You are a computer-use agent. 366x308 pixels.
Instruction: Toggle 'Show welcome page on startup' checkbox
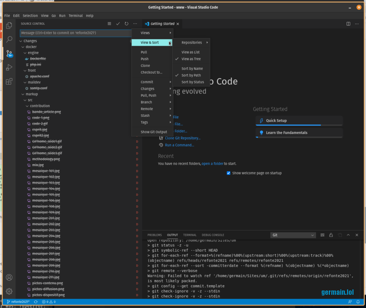[229, 173]
